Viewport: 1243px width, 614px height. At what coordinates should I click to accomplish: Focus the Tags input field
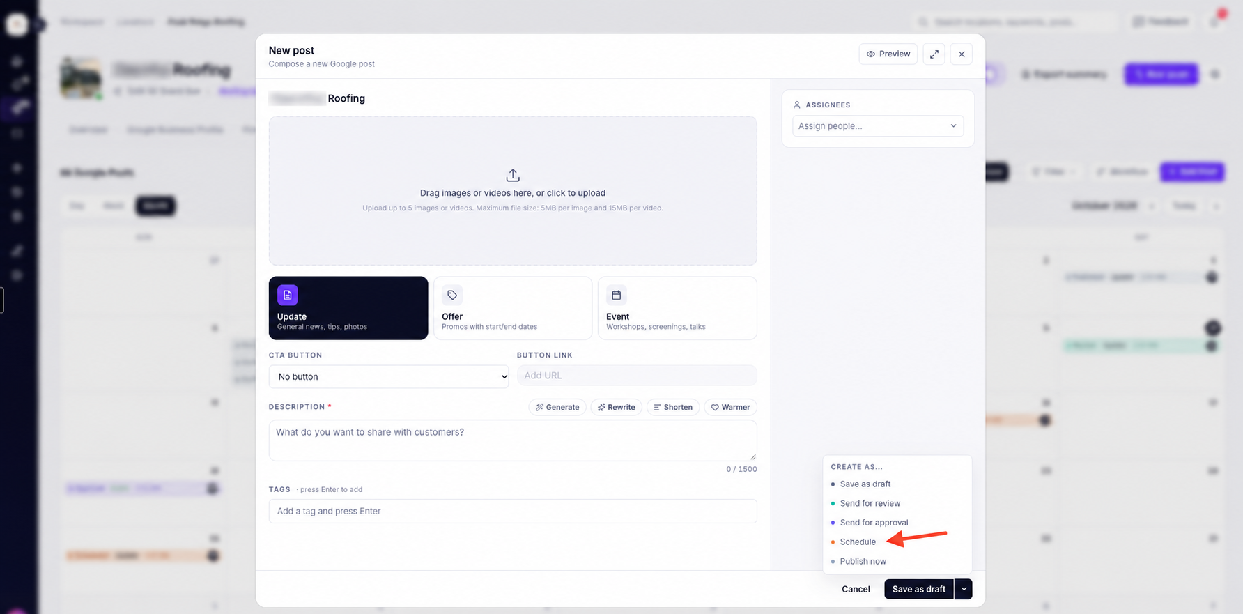click(513, 511)
